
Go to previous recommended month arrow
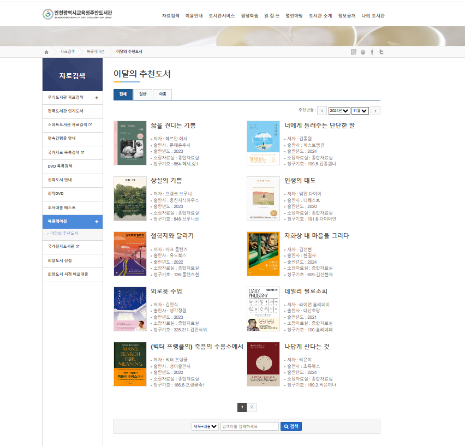[x=322, y=111]
